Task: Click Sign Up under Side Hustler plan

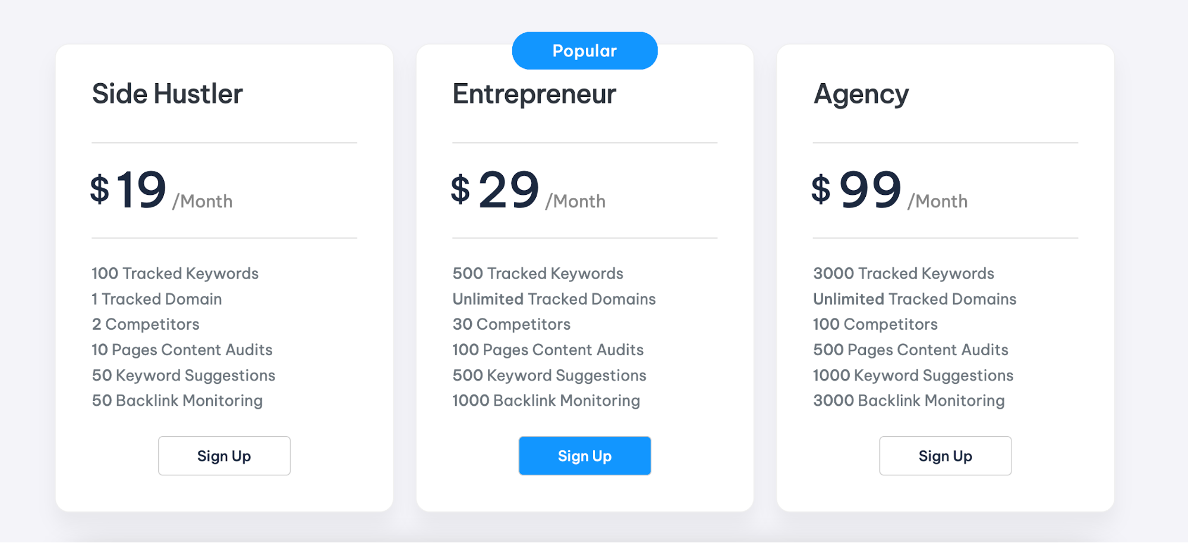Action: pyautogui.click(x=224, y=456)
